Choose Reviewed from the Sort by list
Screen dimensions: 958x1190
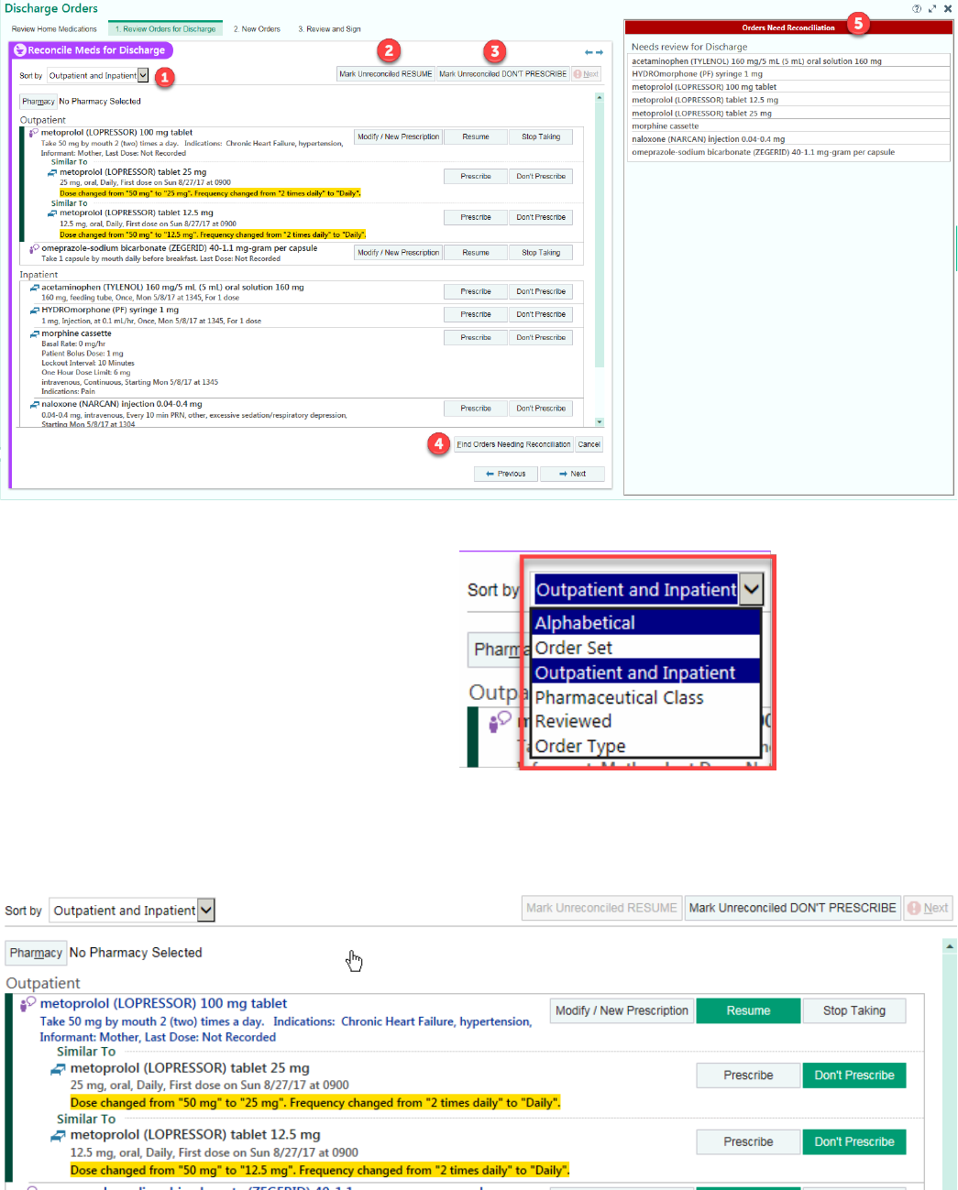645,721
